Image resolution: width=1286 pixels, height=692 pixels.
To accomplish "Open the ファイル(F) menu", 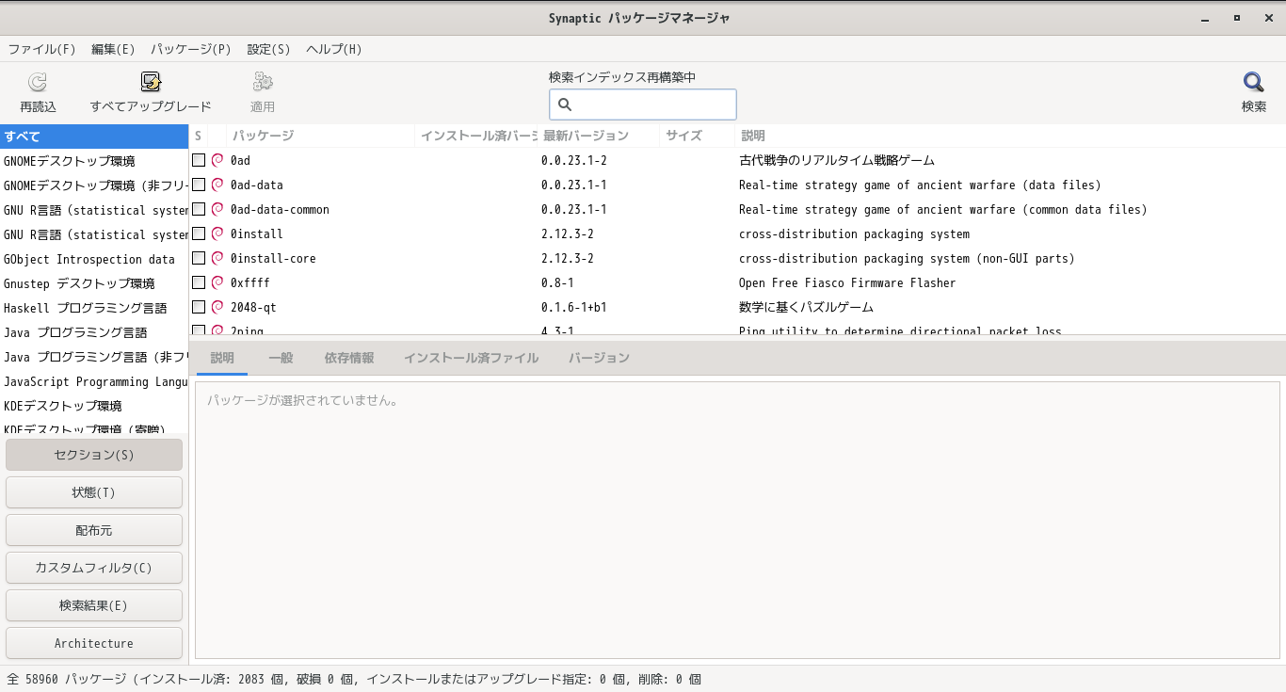I will coord(42,49).
